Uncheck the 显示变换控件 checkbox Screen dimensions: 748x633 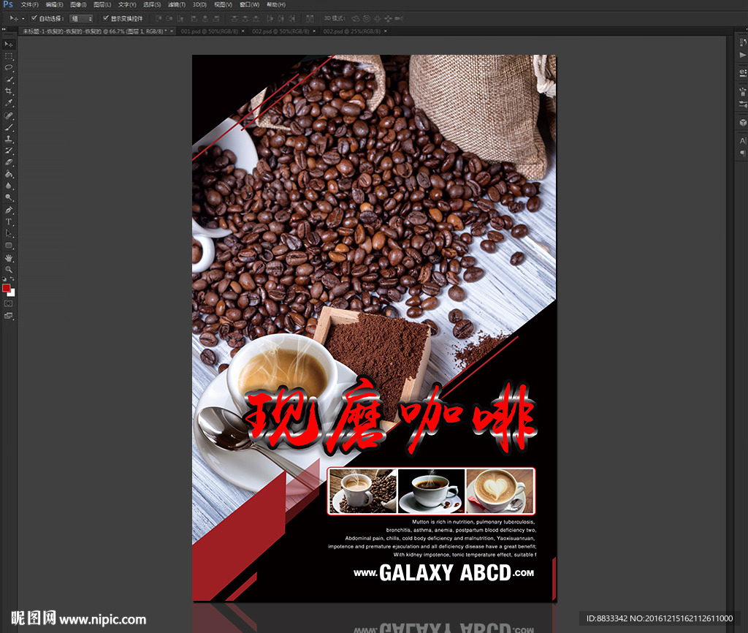tap(106, 18)
